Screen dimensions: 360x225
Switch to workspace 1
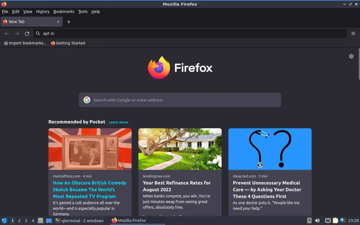(12, 221)
